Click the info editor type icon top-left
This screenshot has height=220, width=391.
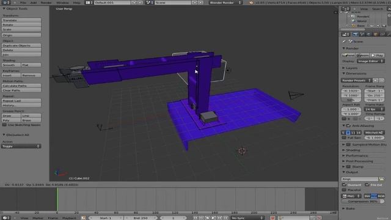click(x=5, y=2)
